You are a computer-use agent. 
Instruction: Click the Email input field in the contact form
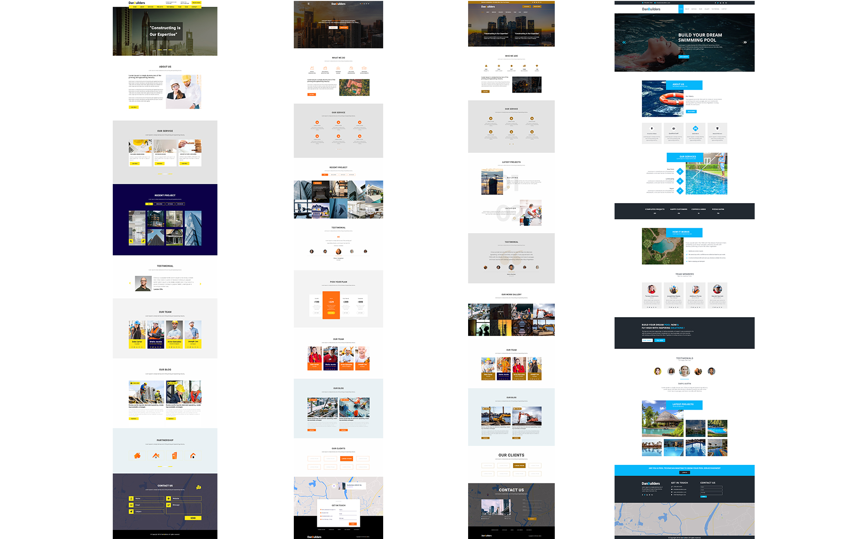coord(149,505)
